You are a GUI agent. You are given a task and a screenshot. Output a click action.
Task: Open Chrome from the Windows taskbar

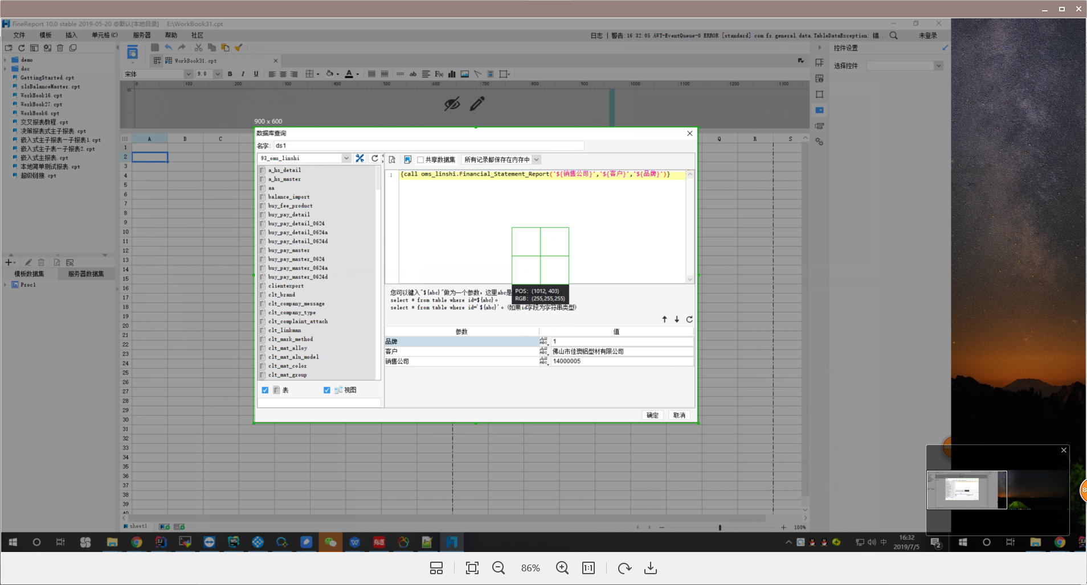pyautogui.click(x=137, y=542)
